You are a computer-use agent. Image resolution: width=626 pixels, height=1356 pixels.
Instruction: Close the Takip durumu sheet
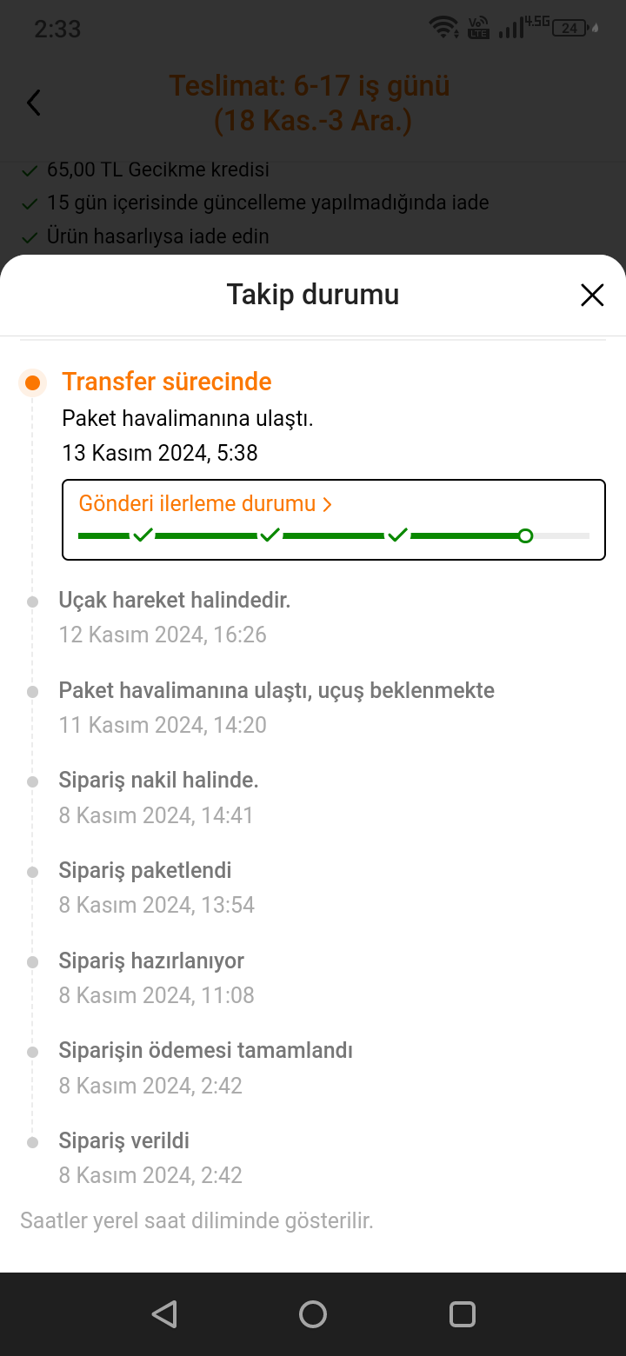click(591, 296)
